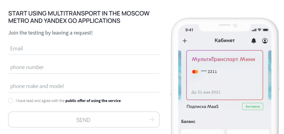Click the Активна status badge
The height and width of the screenshot is (134, 284).
(x=252, y=106)
